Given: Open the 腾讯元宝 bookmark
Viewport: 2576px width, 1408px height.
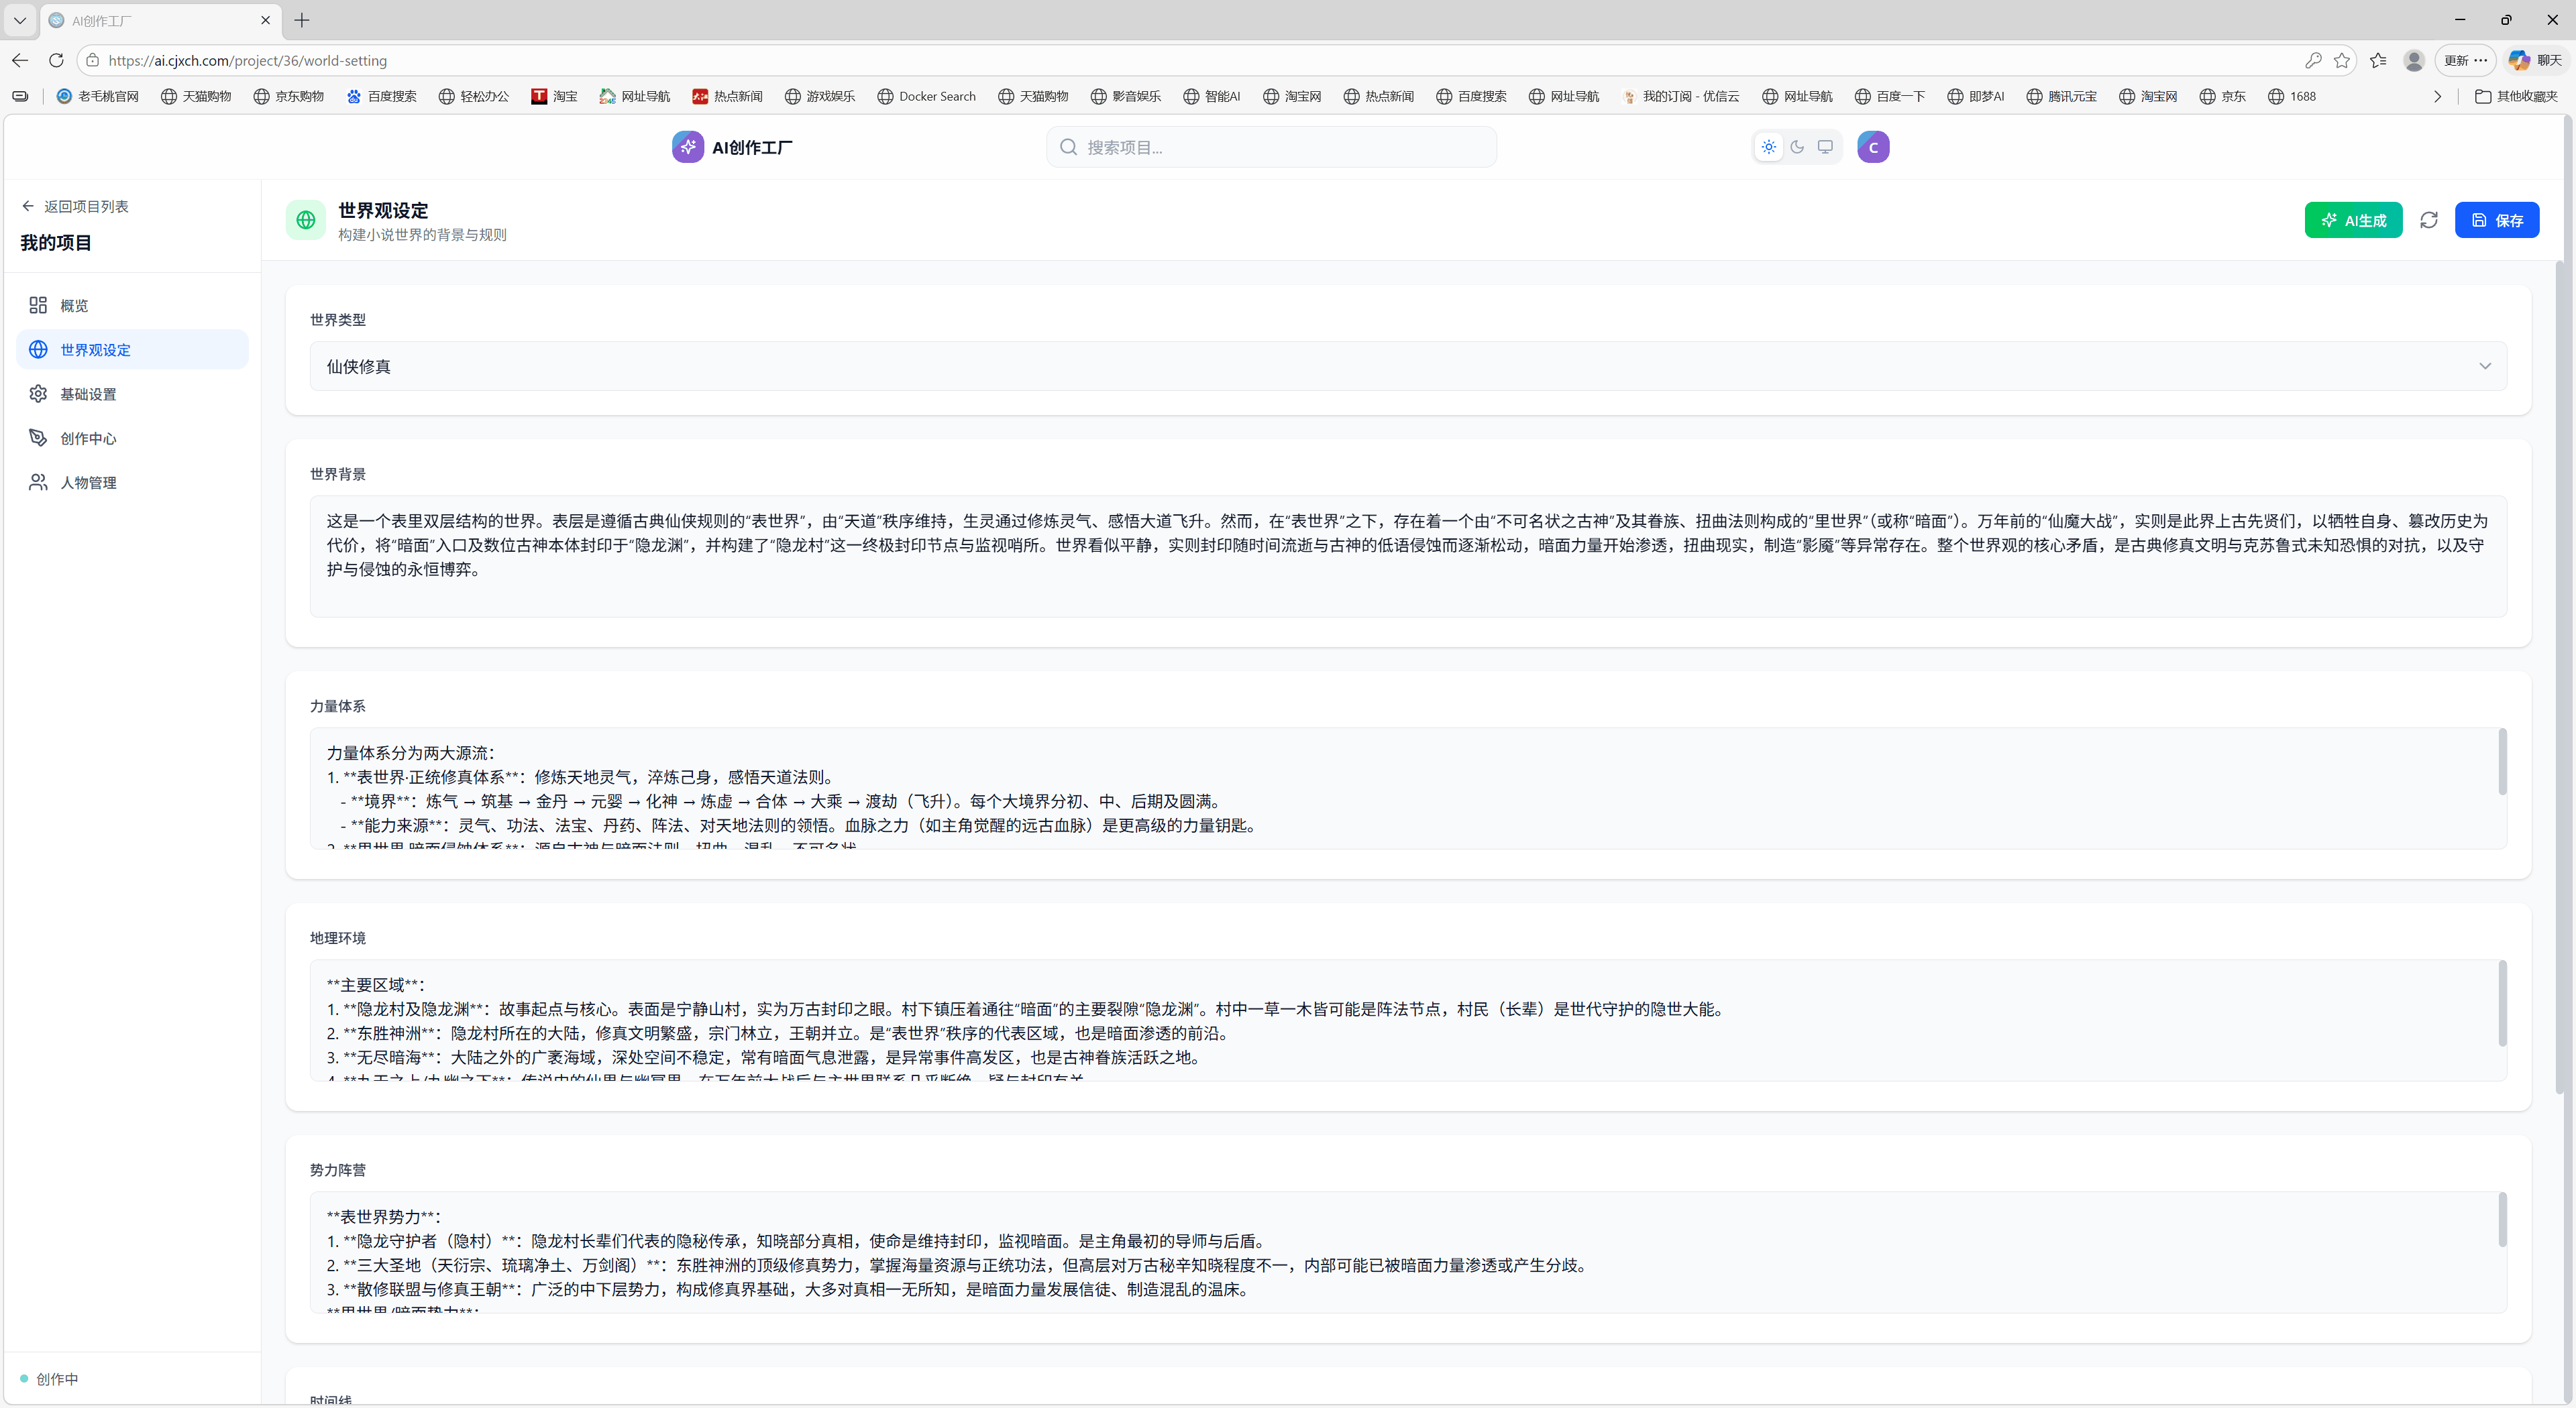Looking at the screenshot, I should 2061,96.
